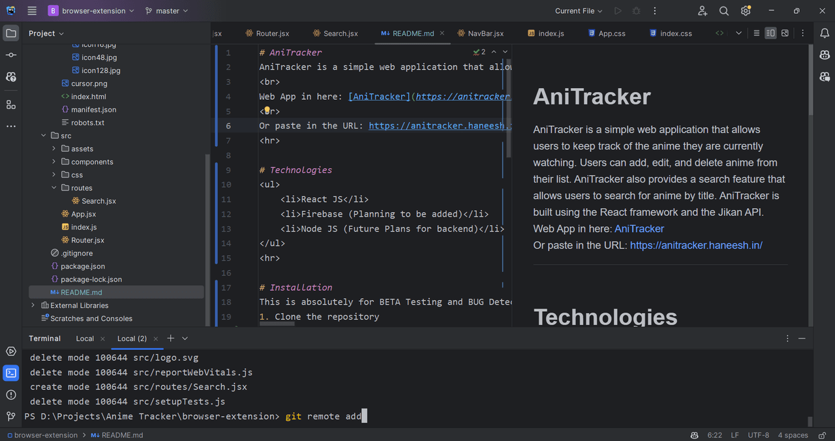Open the Current File run configuration dropdown
The width and height of the screenshot is (835, 441).
tap(579, 11)
